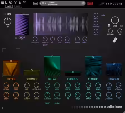Viewport: 125px width, 113px height.
Task: Click the Clouds SPACE knob
Action: coord(98,85)
